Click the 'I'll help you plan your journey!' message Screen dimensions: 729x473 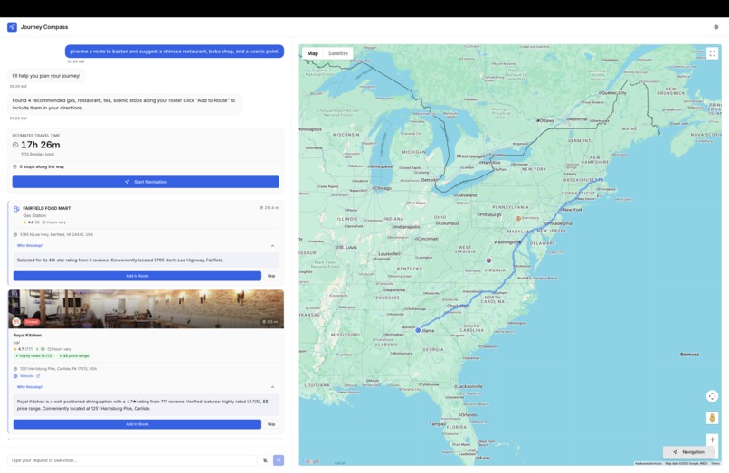pos(46,76)
